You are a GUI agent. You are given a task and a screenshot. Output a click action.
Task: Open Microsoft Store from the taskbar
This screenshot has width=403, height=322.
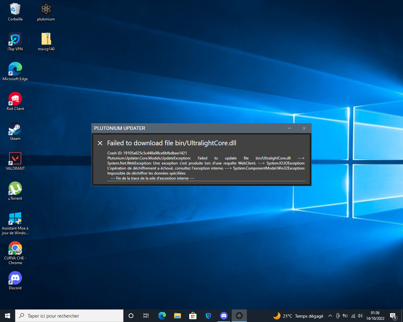tap(193, 316)
